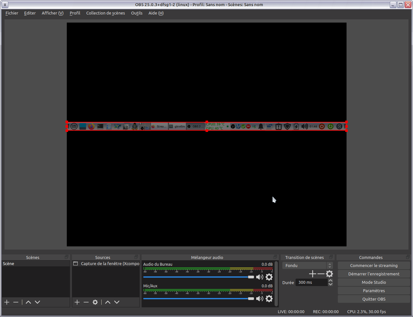Mute the Mic/Aux speaker
The image size is (413, 317).
(259, 299)
